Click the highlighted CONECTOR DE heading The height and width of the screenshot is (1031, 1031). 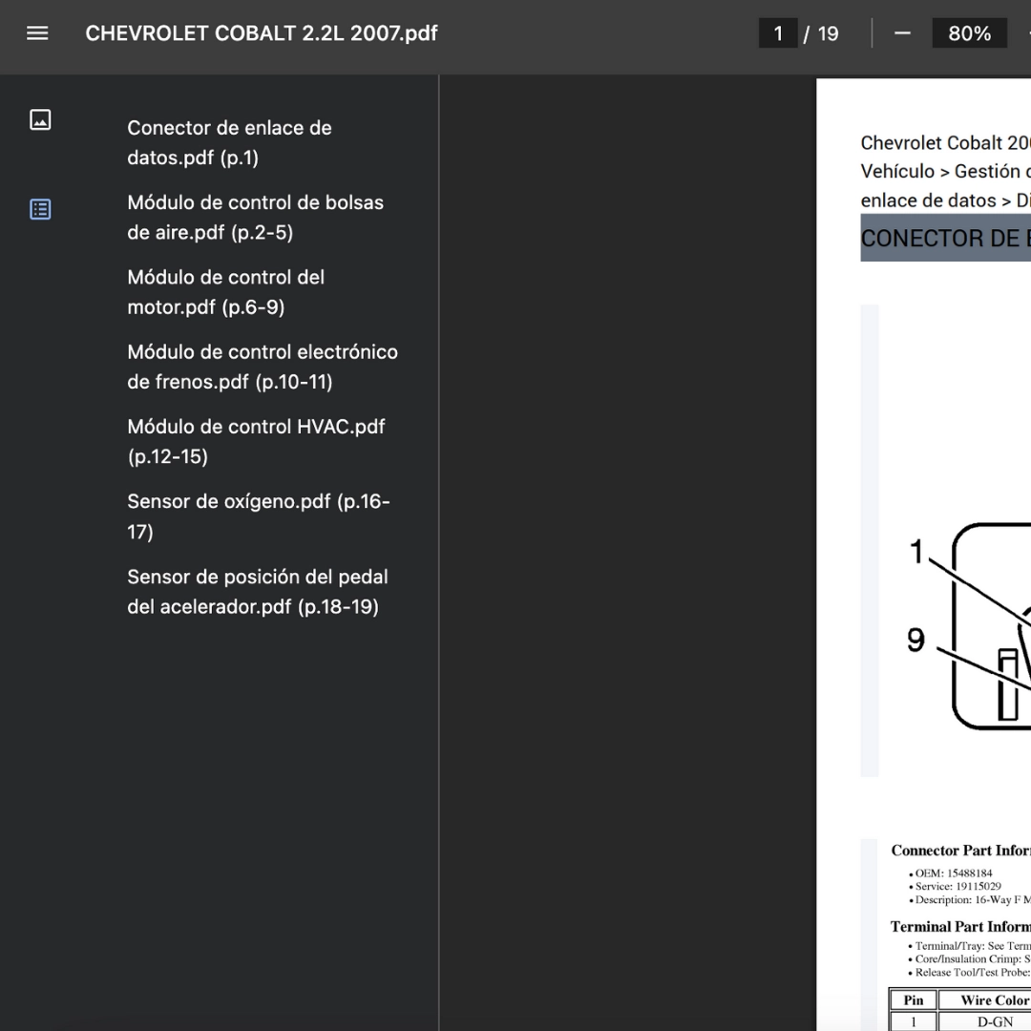945,238
